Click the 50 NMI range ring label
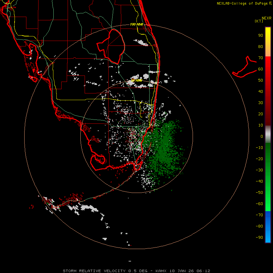Image resolution: width=273 pixels, height=273 pixels. coord(136,80)
